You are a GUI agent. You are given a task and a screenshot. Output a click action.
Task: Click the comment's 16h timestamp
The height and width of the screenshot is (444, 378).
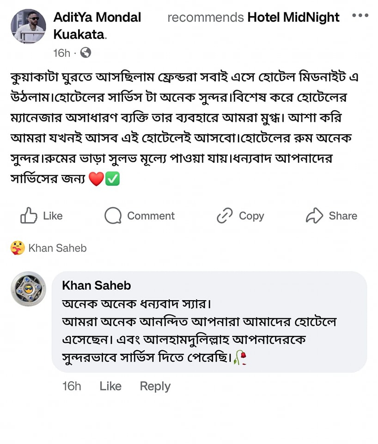coord(72,386)
